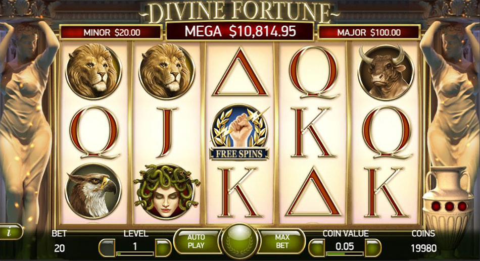Click the Level progress bar

click(135, 253)
